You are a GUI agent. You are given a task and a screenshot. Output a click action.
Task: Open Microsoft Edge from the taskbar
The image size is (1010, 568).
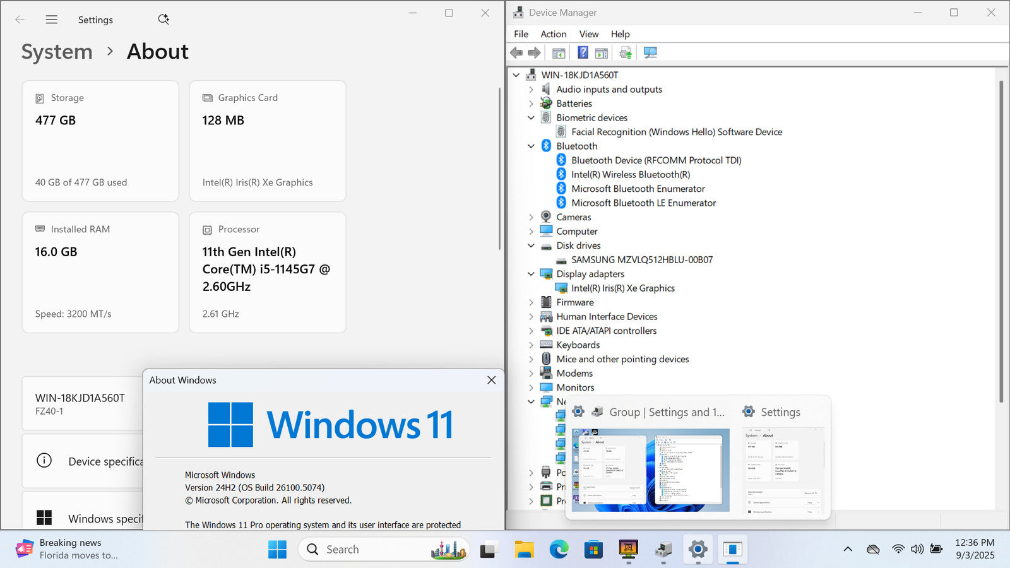[x=559, y=550]
